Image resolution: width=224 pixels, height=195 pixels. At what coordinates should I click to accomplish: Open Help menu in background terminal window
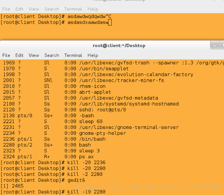click(93, 9)
